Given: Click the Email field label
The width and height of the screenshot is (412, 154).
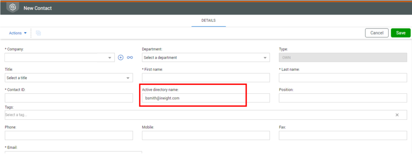Looking at the screenshot, I should (11, 147).
